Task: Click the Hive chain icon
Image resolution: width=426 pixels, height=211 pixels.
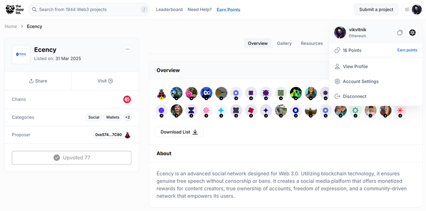Action: (x=127, y=99)
